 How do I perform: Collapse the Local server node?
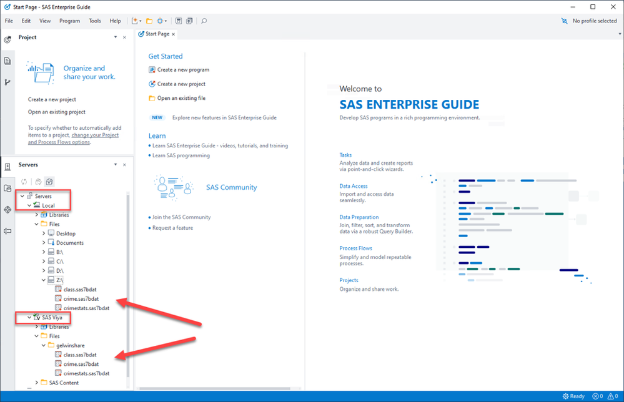(29, 205)
